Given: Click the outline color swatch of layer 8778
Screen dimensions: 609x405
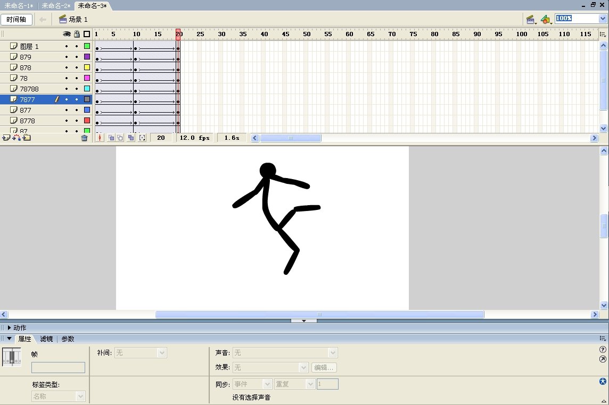Looking at the screenshot, I should click(87, 121).
